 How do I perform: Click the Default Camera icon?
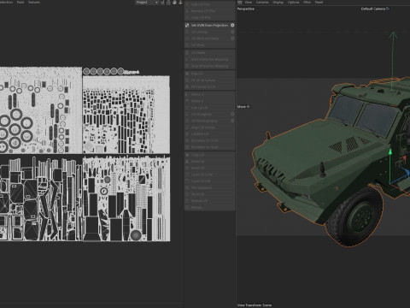(x=388, y=9)
